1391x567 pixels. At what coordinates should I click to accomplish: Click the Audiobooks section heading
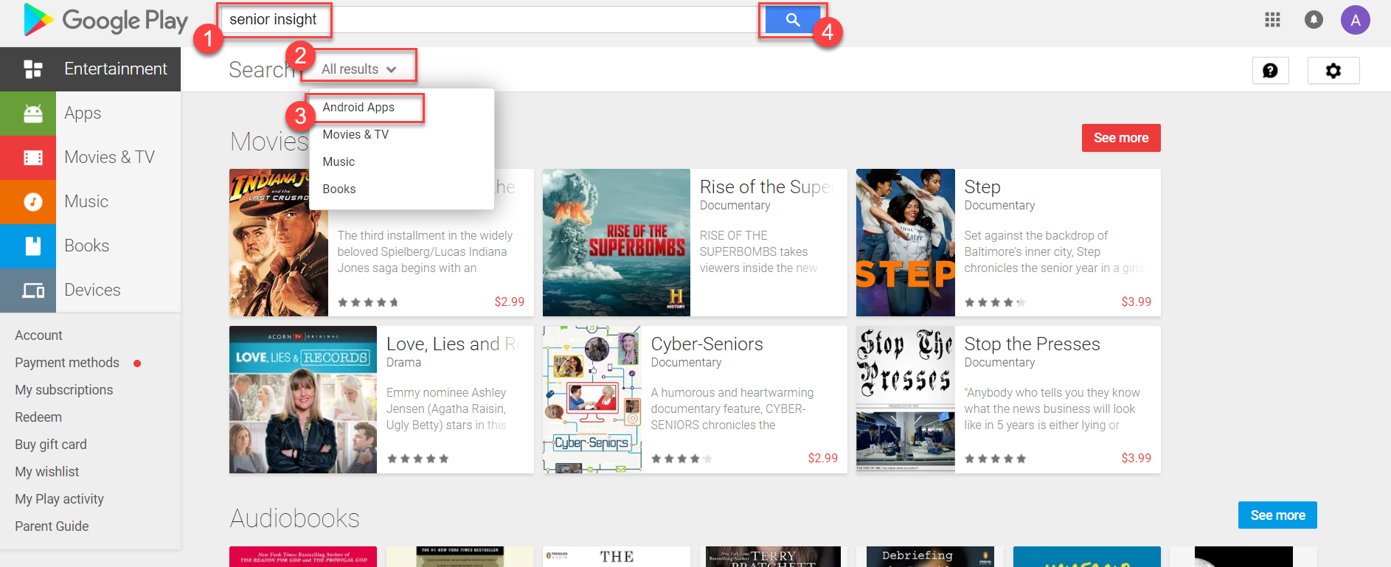(x=294, y=518)
